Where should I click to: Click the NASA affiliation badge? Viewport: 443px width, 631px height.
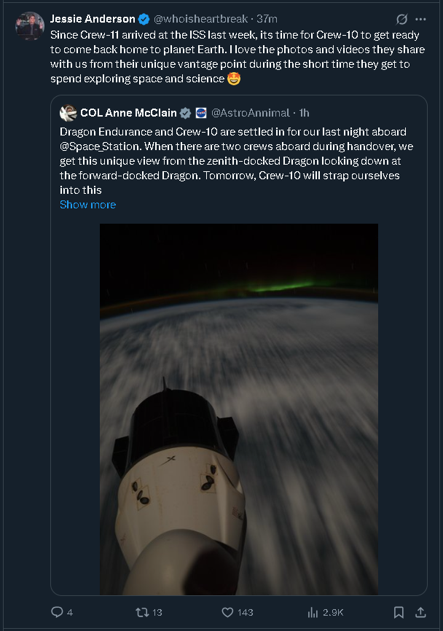[201, 113]
